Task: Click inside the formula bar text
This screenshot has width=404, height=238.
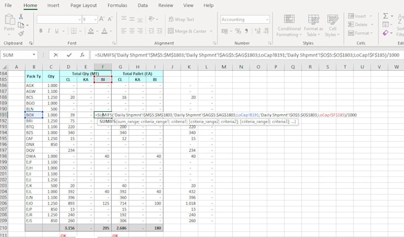Action: click(x=247, y=55)
